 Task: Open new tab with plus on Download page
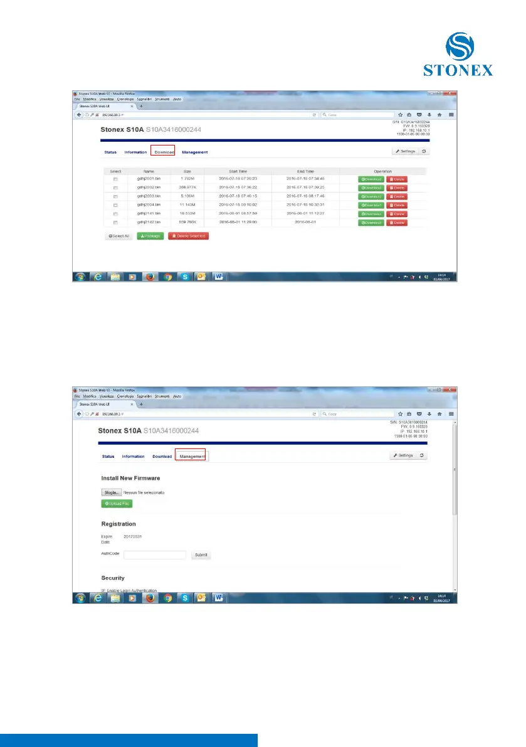pyautogui.click(x=141, y=106)
